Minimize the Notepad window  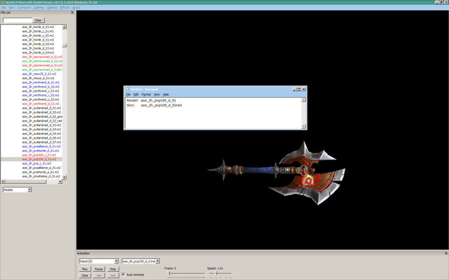[x=294, y=89]
